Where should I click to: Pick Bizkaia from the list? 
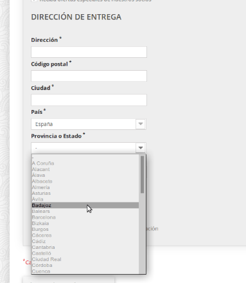pyautogui.click(x=85, y=223)
